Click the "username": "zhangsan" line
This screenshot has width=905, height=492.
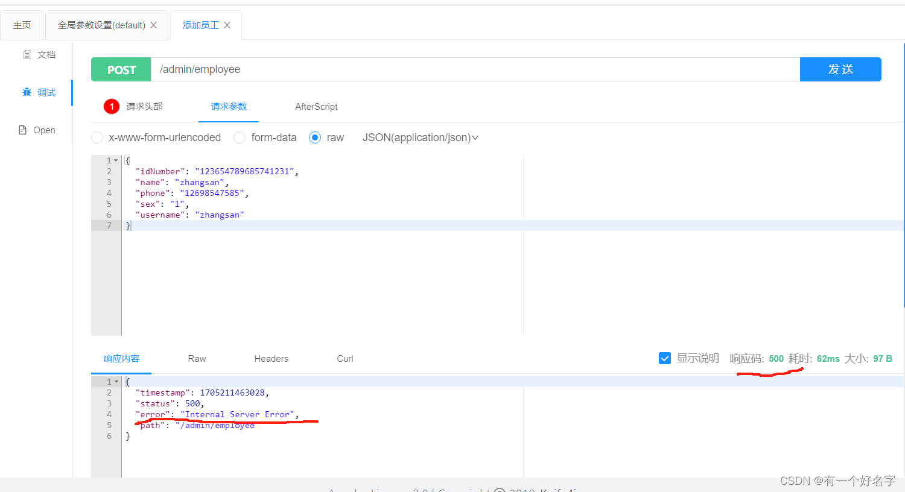pos(189,215)
